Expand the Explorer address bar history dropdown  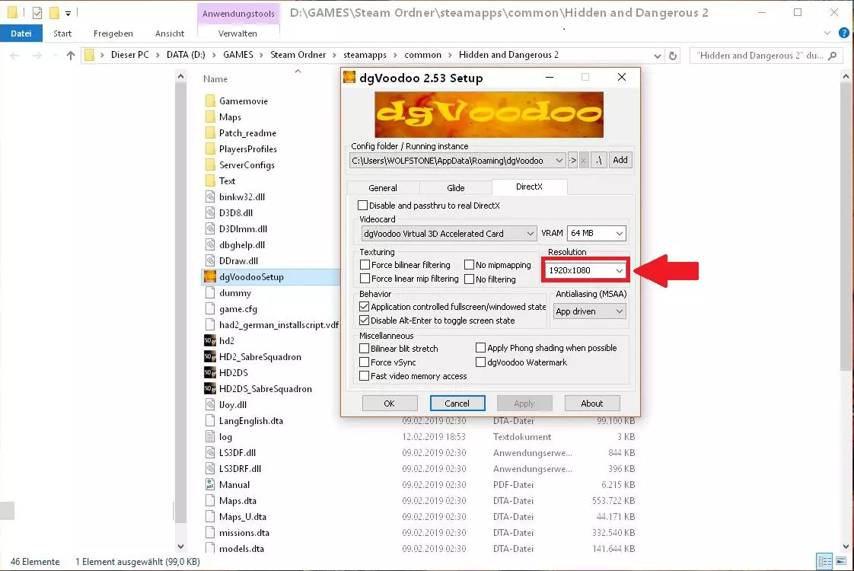(658, 56)
